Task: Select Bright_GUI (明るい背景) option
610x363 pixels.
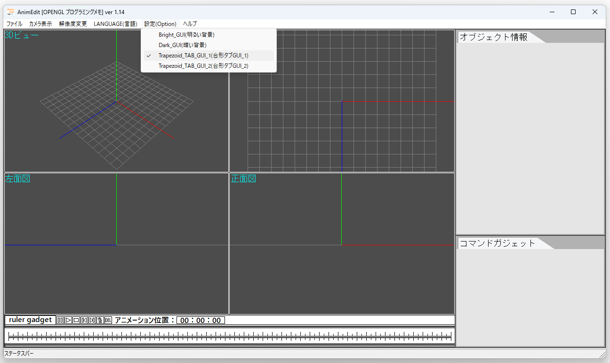Action: [x=186, y=34]
